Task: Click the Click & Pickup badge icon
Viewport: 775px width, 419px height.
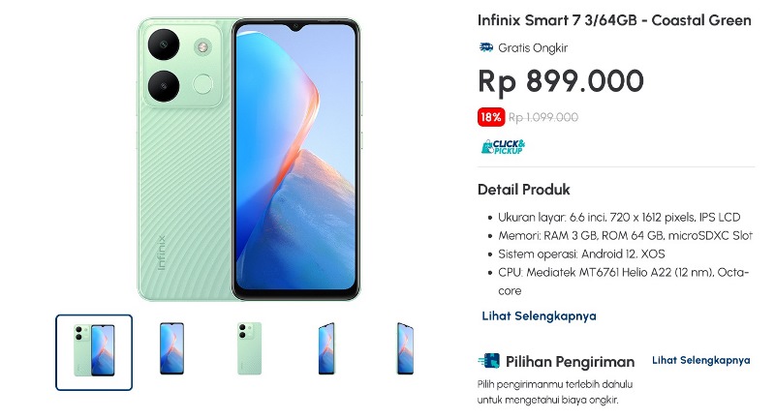Action: click(x=503, y=146)
